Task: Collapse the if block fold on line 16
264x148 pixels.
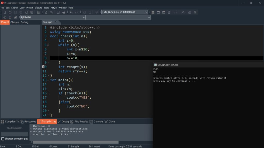Action: click(48, 93)
